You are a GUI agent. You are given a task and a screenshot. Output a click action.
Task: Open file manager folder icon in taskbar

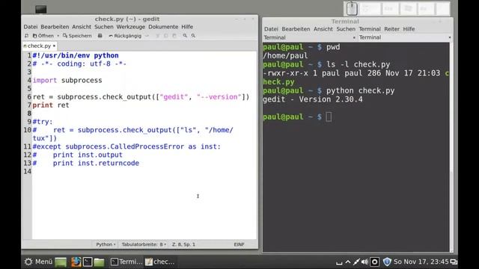tap(99, 262)
